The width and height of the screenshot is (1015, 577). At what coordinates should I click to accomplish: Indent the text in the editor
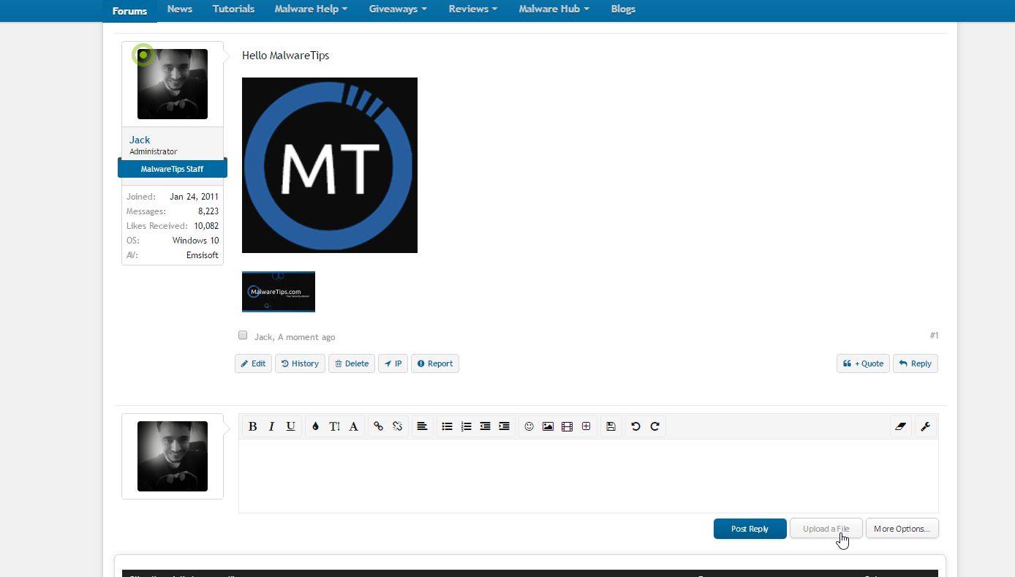pos(504,426)
